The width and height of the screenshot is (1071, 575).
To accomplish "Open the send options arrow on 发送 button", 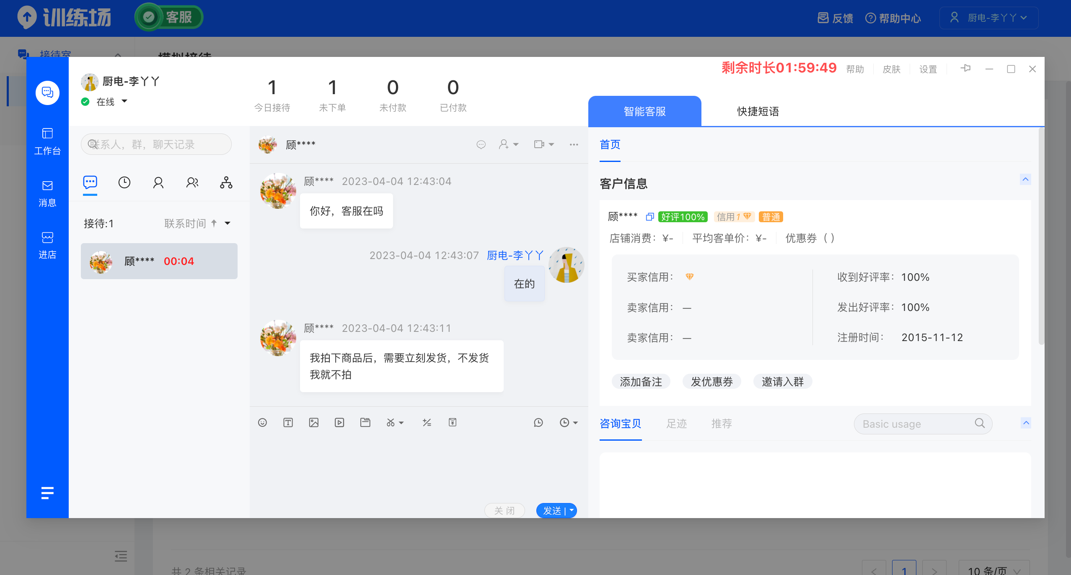I will [572, 511].
